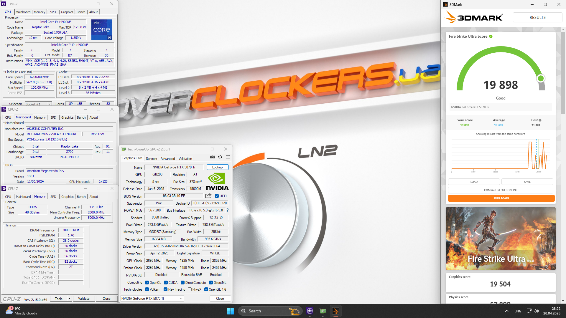Screen dimensions: 566x318
Task: Take a GPU-Z screenshot with camera icon
Action: 213,157
